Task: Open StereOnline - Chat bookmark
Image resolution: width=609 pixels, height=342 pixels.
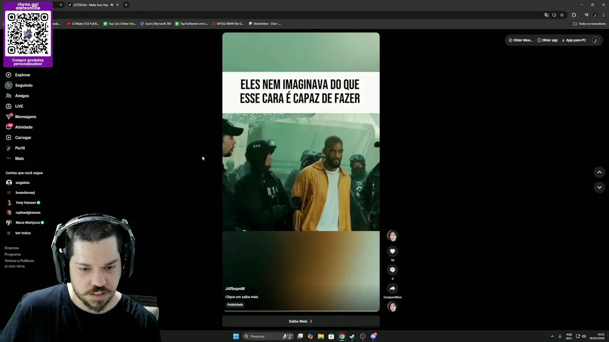Action: (x=265, y=24)
